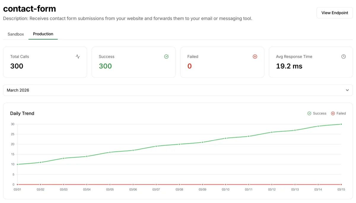Click the Avg Response Time 19.2 ms value
Screen dimensions: 356x203
pyautogui.click(x=289, y=66)
